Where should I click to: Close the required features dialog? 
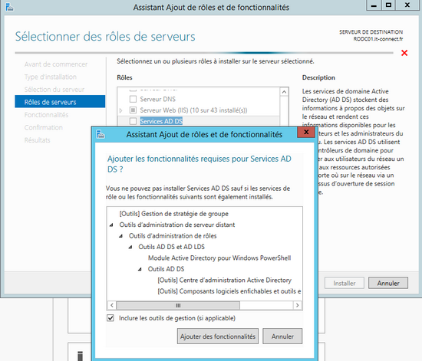click(x=306, y=133)
